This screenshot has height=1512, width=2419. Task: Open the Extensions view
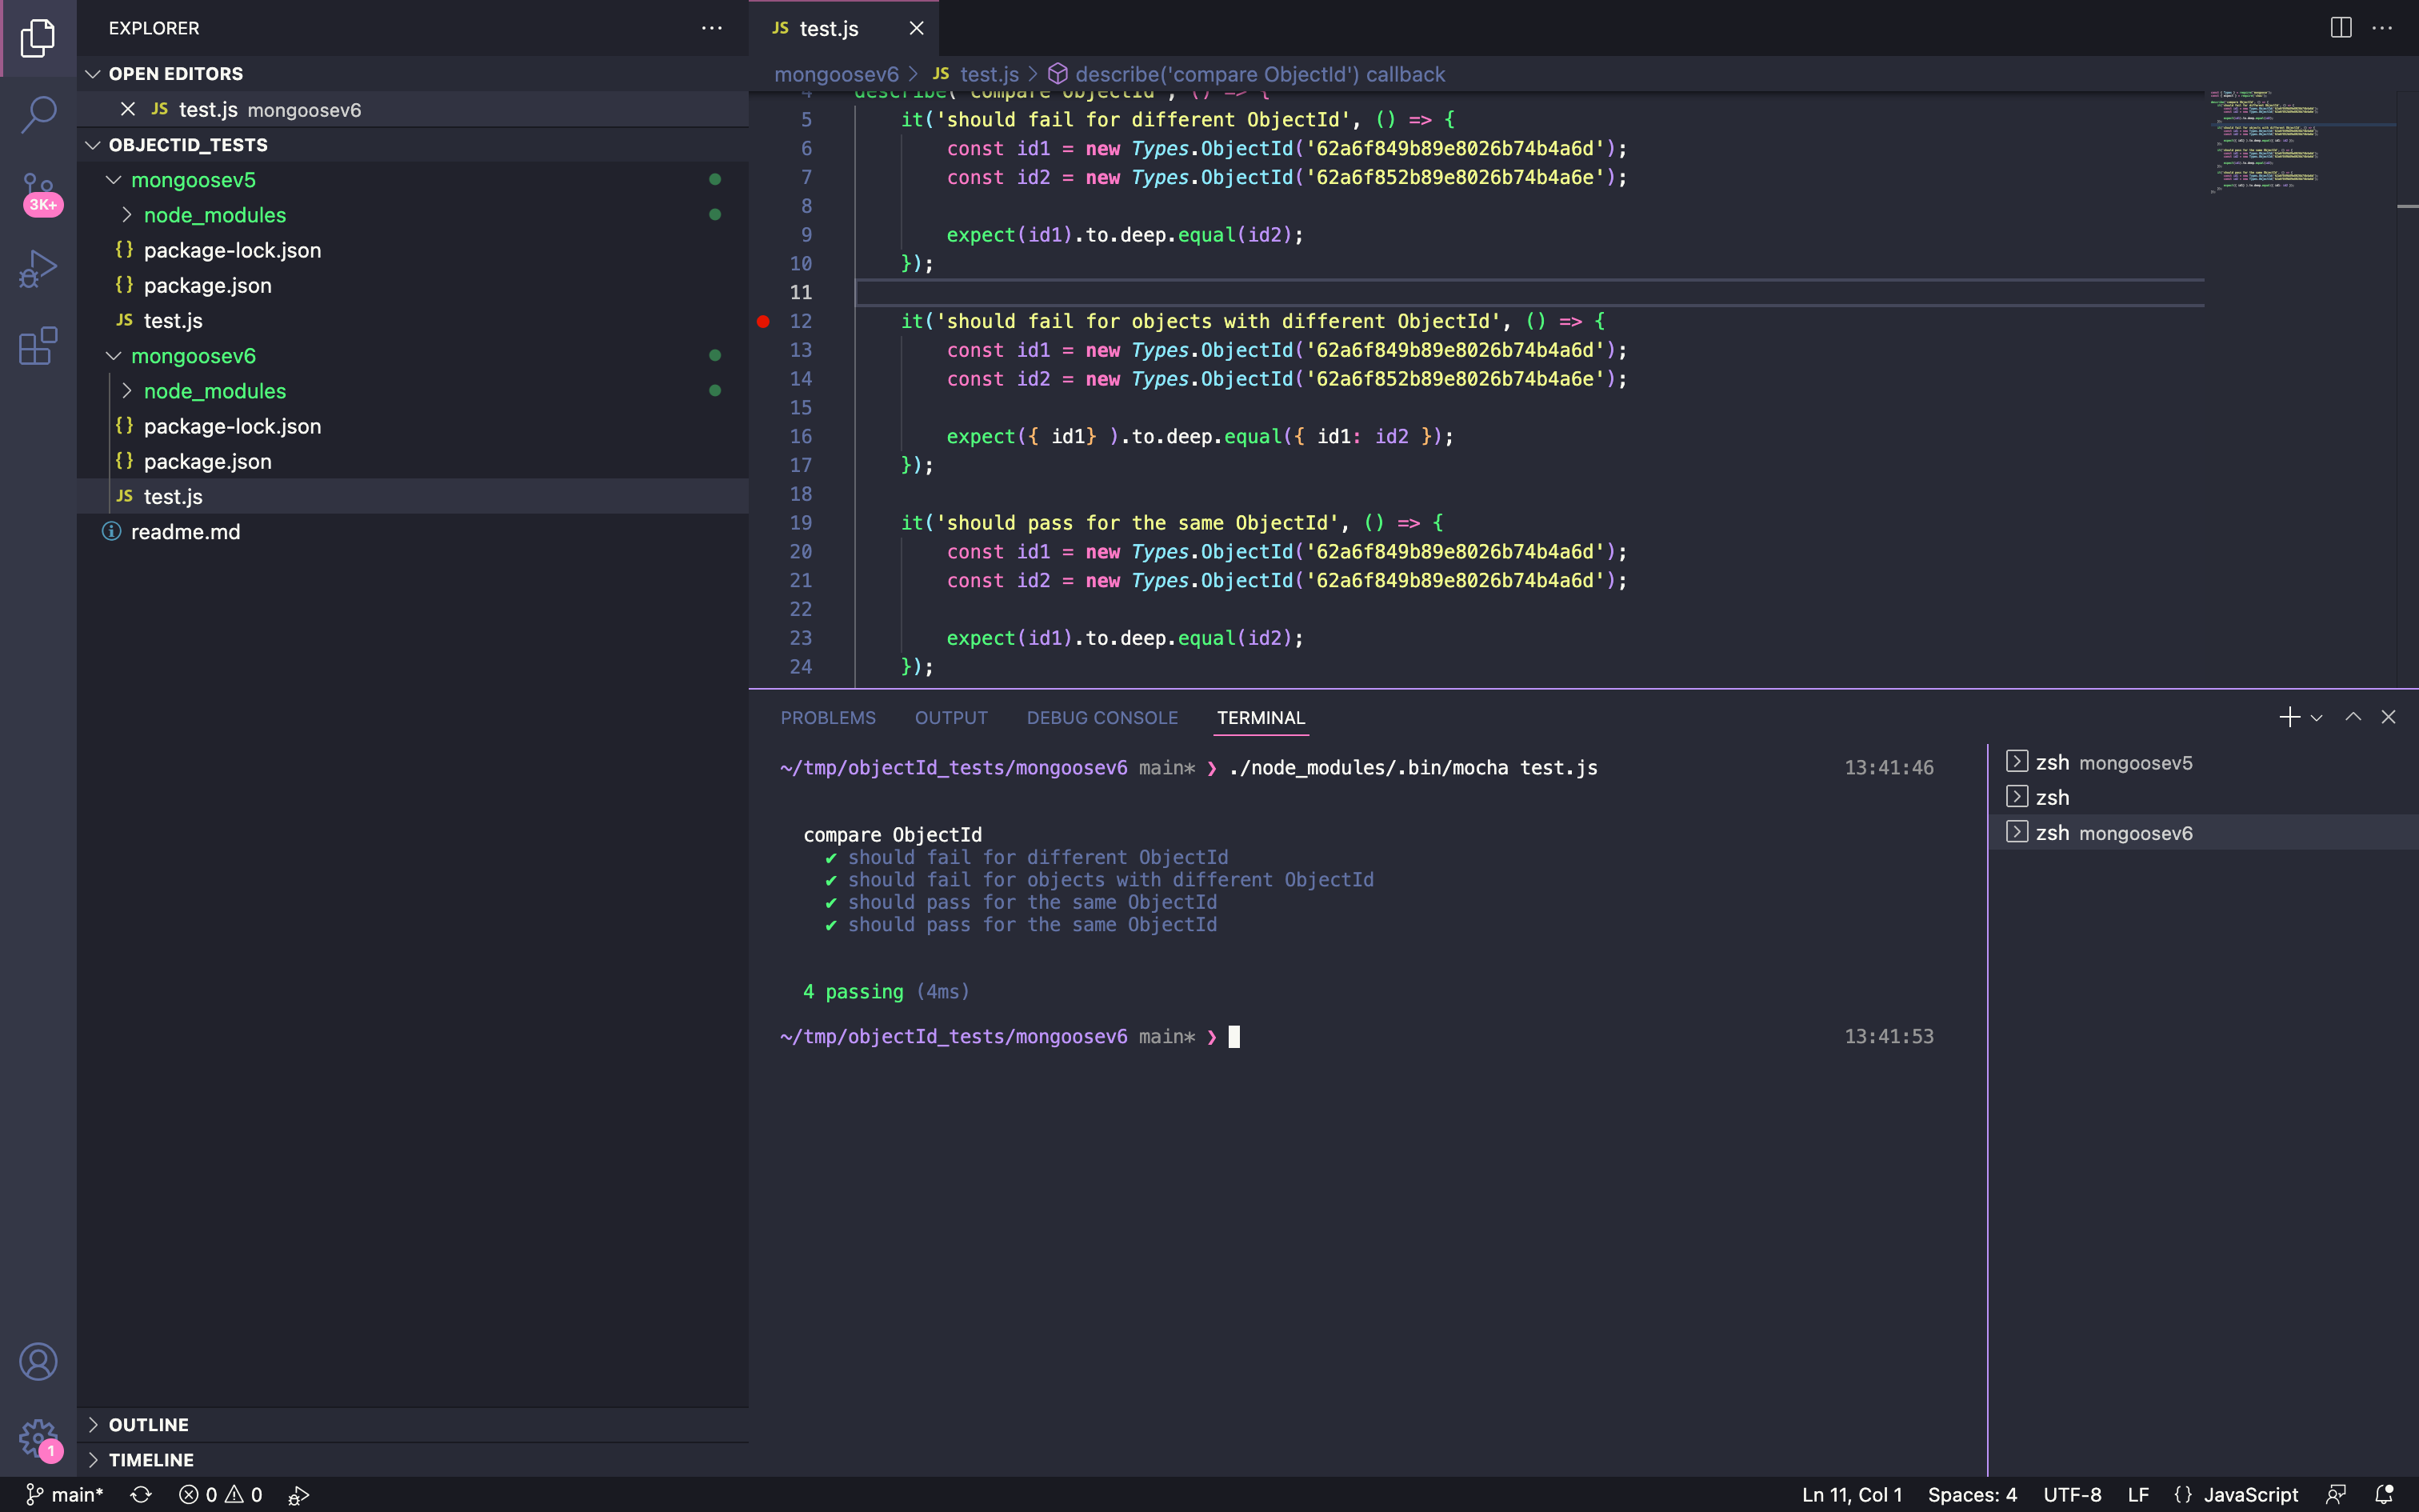(38, 346)
